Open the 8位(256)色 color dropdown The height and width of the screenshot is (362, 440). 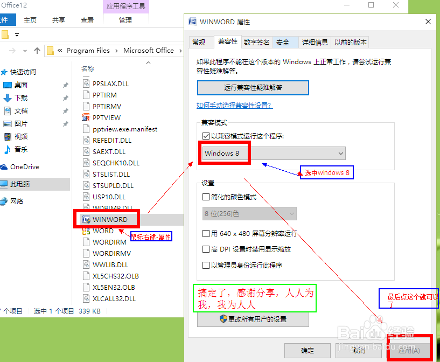[249, 214]
